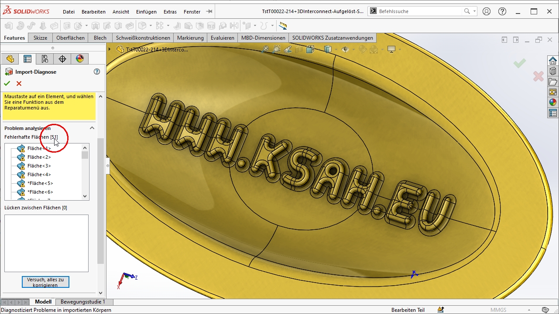Click the tag icon in status bar
This screenshot has width=559, height=314.
click(x=545, y=310)
